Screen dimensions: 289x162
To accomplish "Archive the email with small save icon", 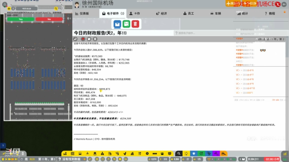I will pyautogui.click(x=89, y=39).
